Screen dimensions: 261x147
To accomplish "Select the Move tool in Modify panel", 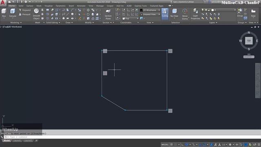I will click(x=88, y=10).
